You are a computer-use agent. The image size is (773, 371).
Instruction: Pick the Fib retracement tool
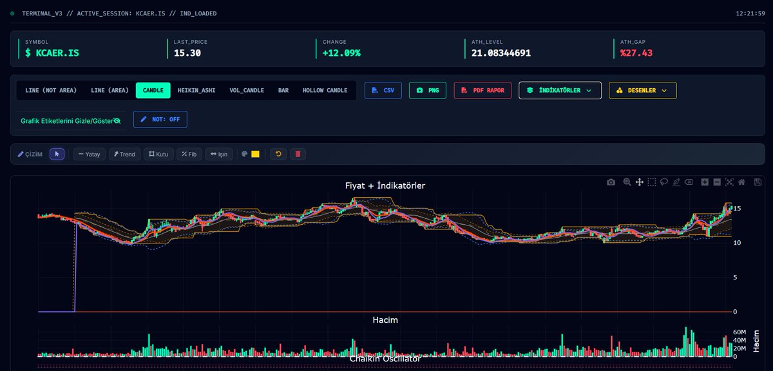point(189,154)
